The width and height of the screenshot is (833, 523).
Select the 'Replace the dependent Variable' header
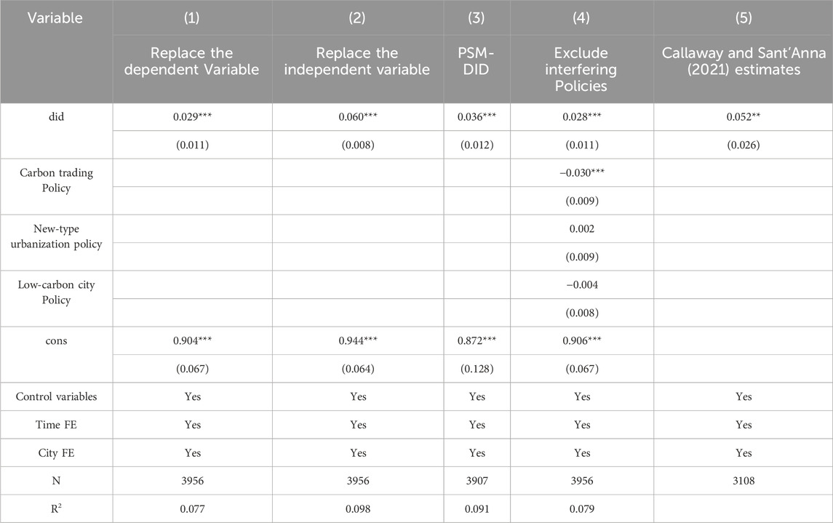point(192,62)
